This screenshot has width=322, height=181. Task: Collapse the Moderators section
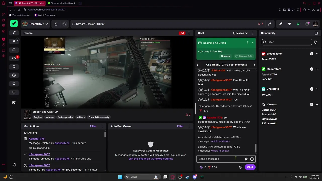point(317,69)
